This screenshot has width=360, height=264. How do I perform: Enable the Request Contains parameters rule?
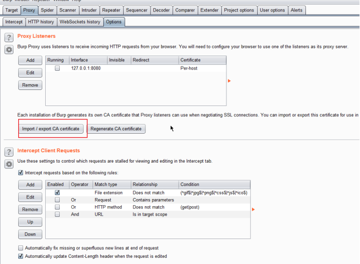click(x=57, y=200)
